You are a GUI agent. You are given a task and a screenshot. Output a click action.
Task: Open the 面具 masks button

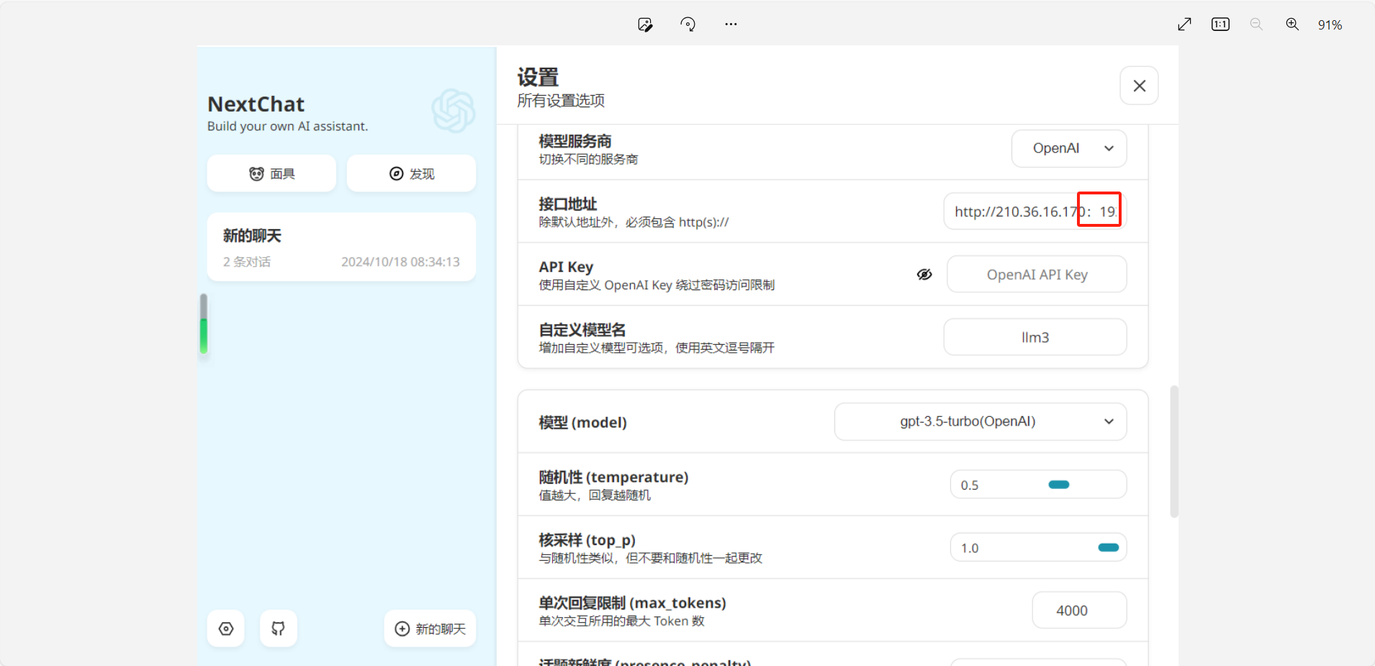click(x=271, y=174)
